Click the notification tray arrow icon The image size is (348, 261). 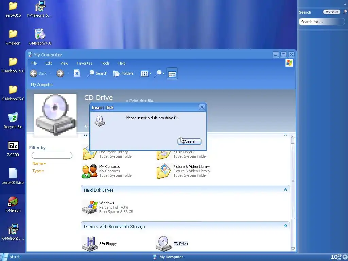coord(345,257)
